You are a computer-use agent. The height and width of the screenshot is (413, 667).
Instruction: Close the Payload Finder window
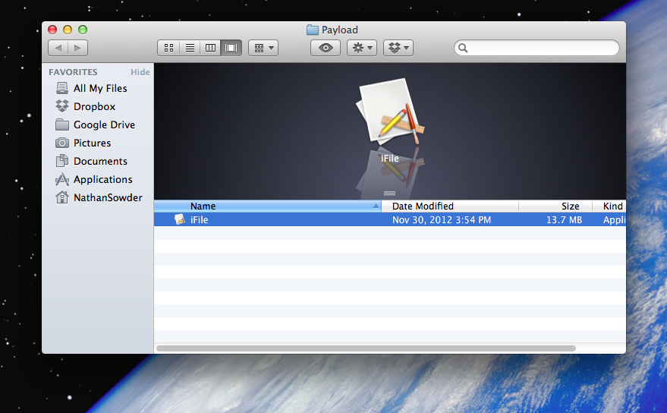click(x=52, y=30)
